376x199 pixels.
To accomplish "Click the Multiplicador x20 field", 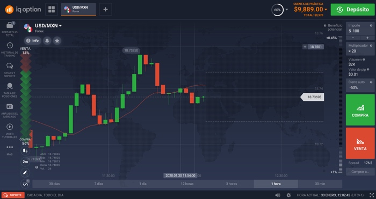I will coord(360,48).
